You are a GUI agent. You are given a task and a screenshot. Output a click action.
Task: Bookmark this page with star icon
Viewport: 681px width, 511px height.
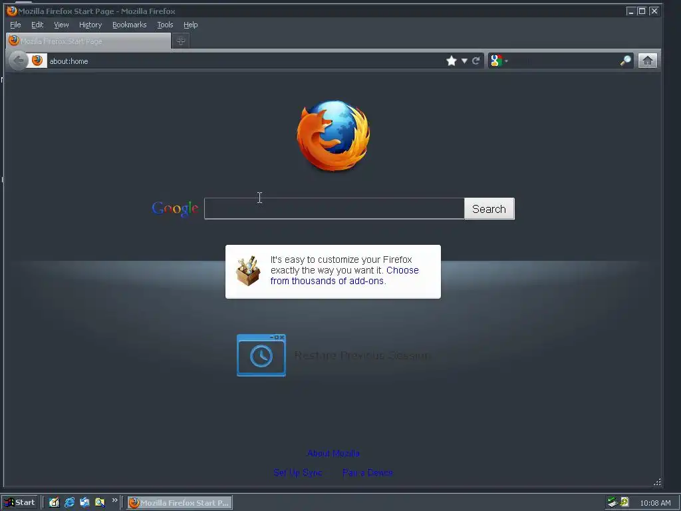click(452, 61)
